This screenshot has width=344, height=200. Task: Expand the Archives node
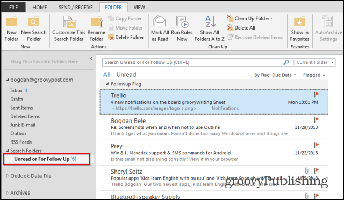tap(8, 192)
